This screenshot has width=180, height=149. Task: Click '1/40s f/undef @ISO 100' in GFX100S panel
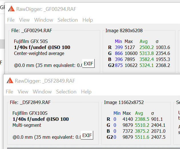41,119
